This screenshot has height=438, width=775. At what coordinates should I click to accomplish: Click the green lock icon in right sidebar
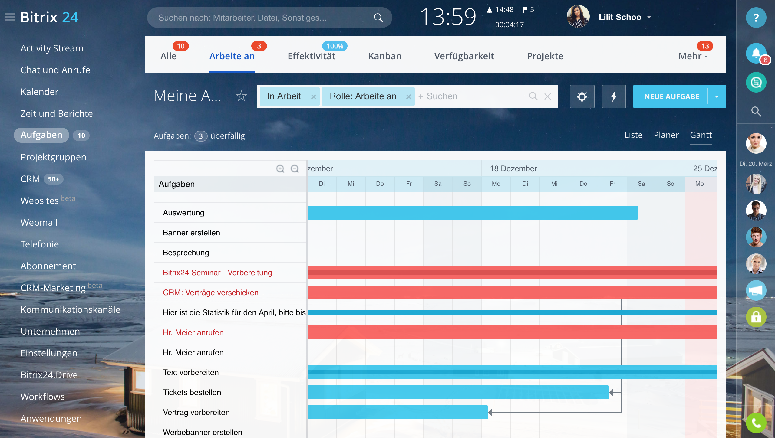coord(756,317)
